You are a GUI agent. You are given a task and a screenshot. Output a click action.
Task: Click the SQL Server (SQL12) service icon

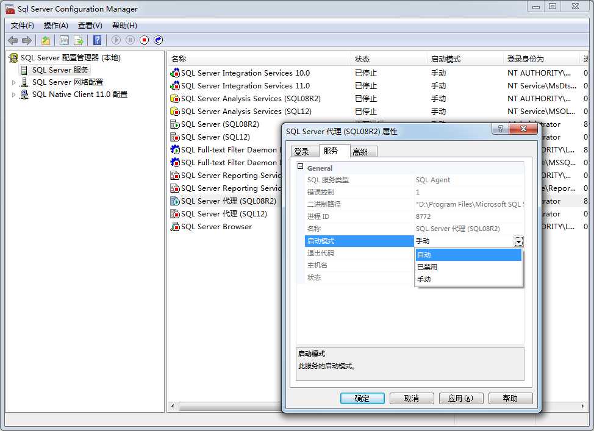(x=174, y=137)
